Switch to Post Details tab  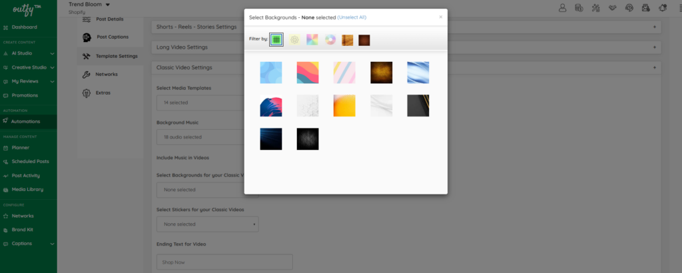111,19
